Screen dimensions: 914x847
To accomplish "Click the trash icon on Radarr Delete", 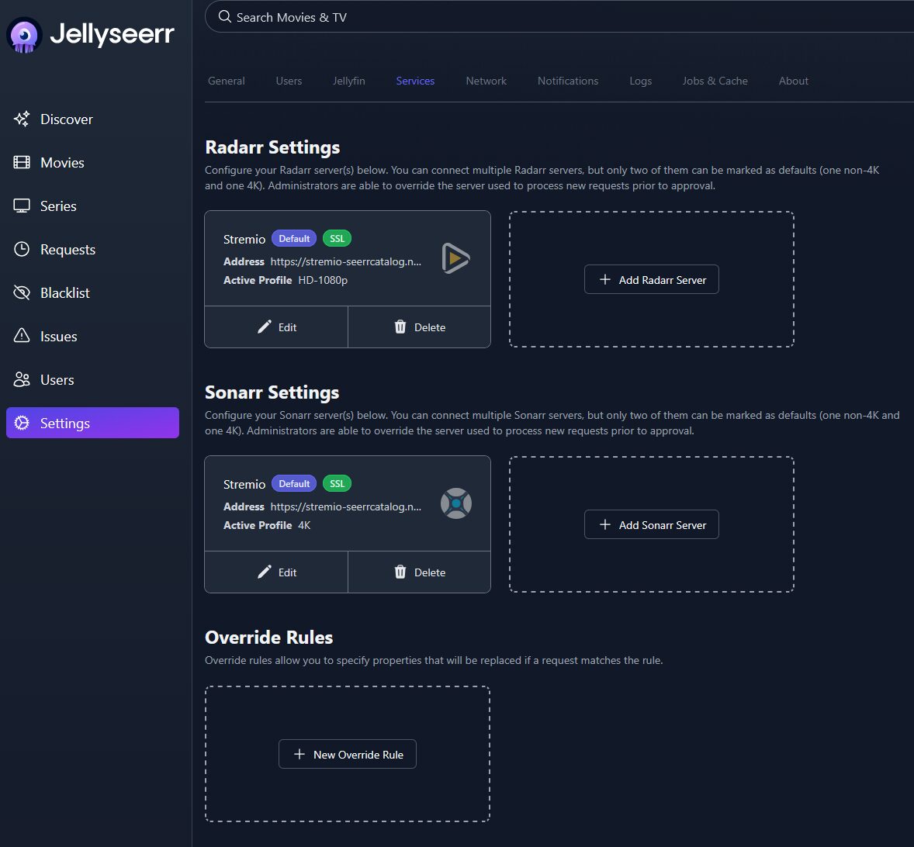I will (x=400, y=327).
